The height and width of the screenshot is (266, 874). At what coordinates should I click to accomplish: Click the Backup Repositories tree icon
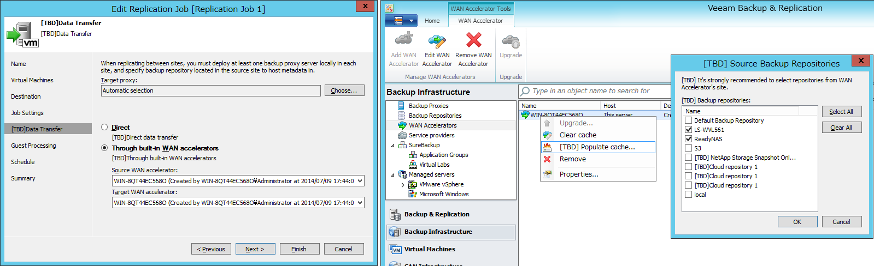pyautogui.click(x=402, y=116)
